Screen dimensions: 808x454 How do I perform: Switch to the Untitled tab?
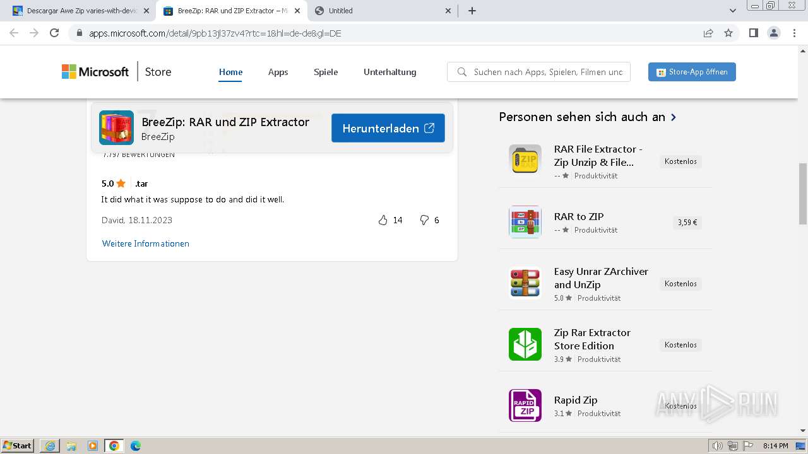pyautogui.click(x=383, y=11)
